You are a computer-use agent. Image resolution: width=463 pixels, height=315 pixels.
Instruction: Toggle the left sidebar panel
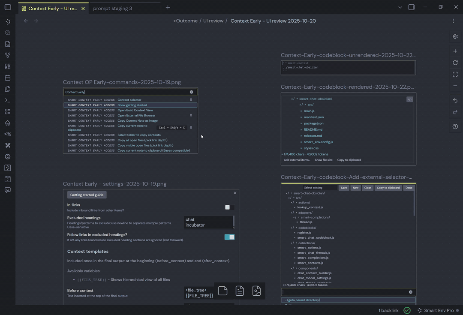pyautogui.click(x=8, y=7)
